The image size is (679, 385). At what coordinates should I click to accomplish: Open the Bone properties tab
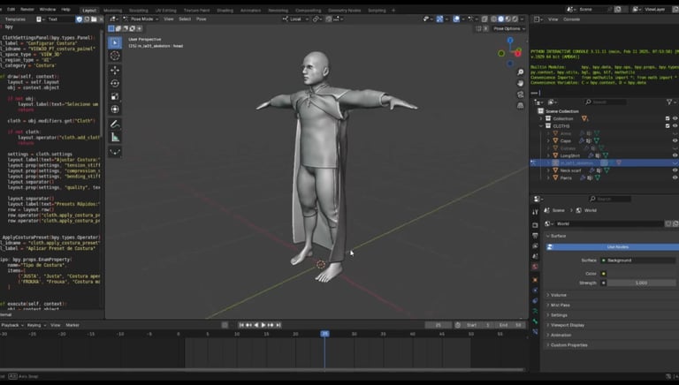point(535,321)
